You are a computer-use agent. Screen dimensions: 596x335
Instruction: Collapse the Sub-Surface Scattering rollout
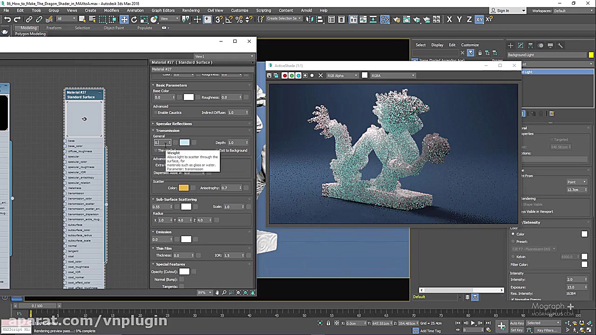pyautogui.click(x=176, y=199)
